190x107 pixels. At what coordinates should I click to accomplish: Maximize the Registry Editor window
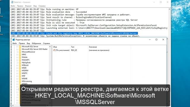click(x=156, y=40)
